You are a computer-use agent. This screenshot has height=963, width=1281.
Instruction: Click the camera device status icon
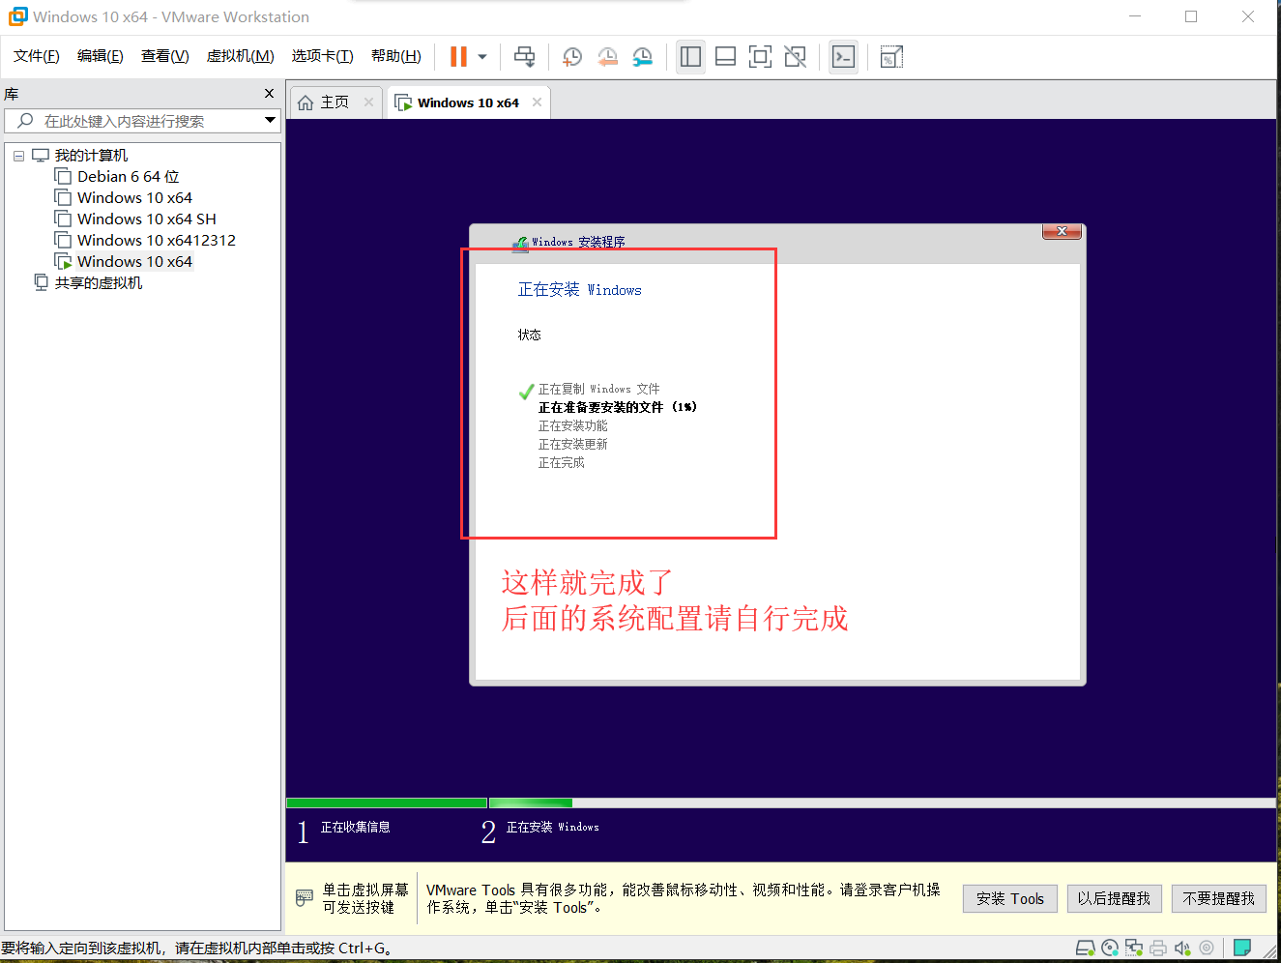click(x=1206, y=948)
